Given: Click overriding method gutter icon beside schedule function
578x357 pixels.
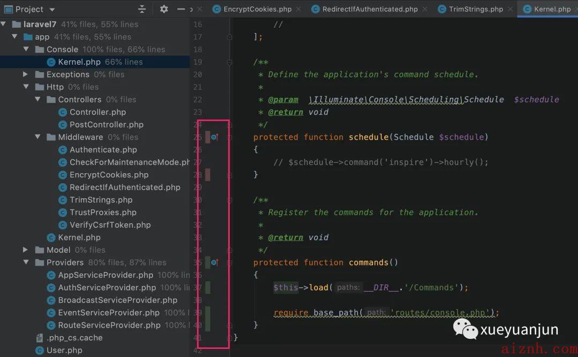Looking at the screenshot, I should pos(215,137).
